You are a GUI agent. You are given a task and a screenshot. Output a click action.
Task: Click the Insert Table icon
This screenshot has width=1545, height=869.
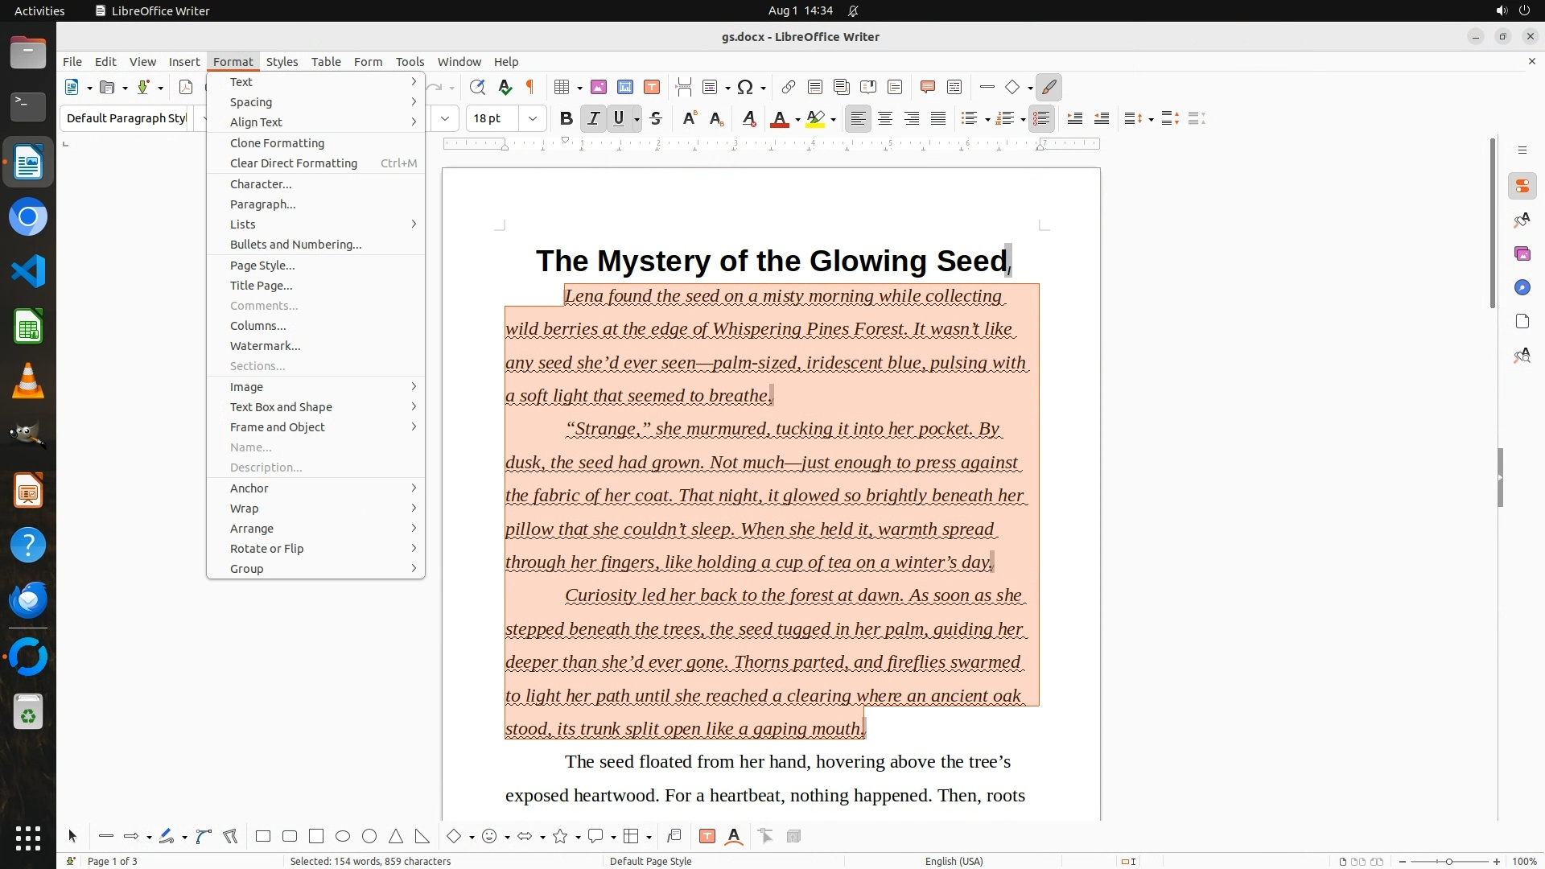(562, 88)
